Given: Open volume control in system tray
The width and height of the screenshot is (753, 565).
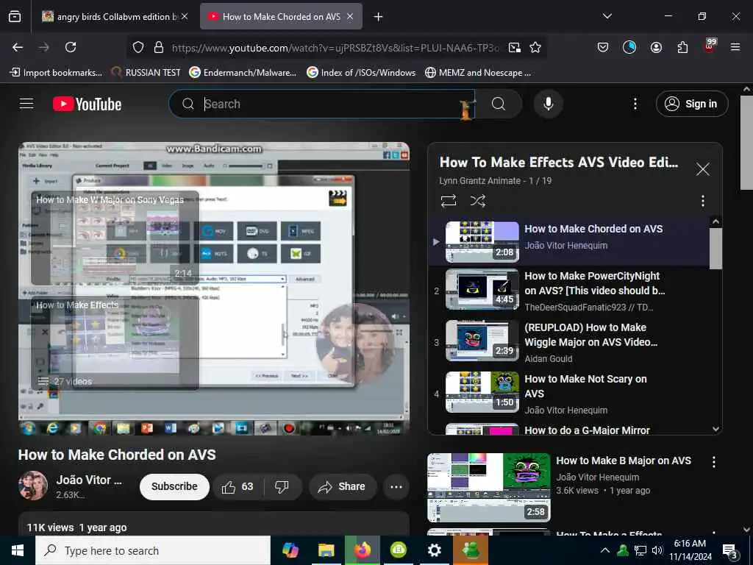Looking at the screenshot, I should 657,550.
